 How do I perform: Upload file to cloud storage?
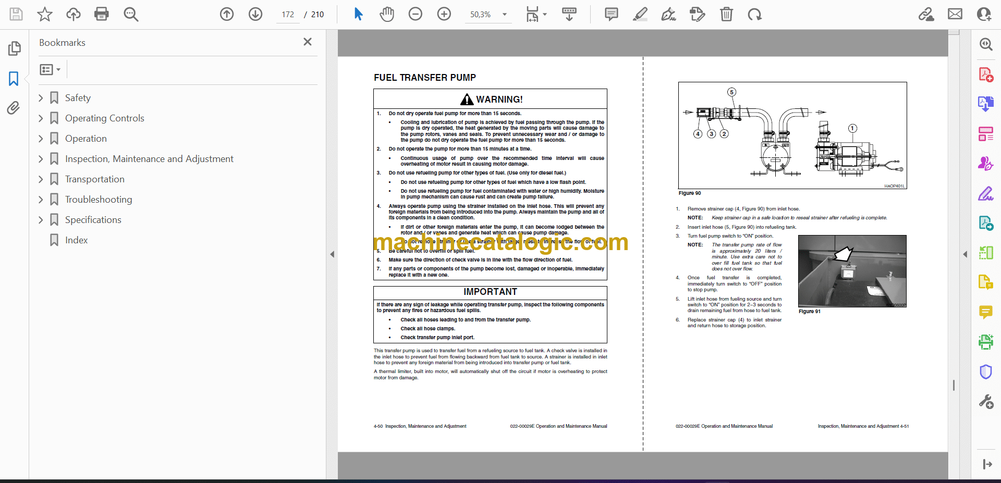[74, 14]
